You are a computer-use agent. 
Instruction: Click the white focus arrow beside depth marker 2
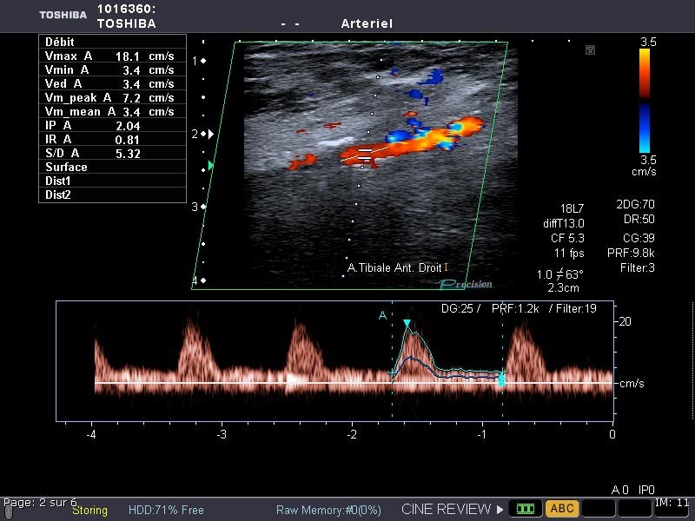click(211, 134)
